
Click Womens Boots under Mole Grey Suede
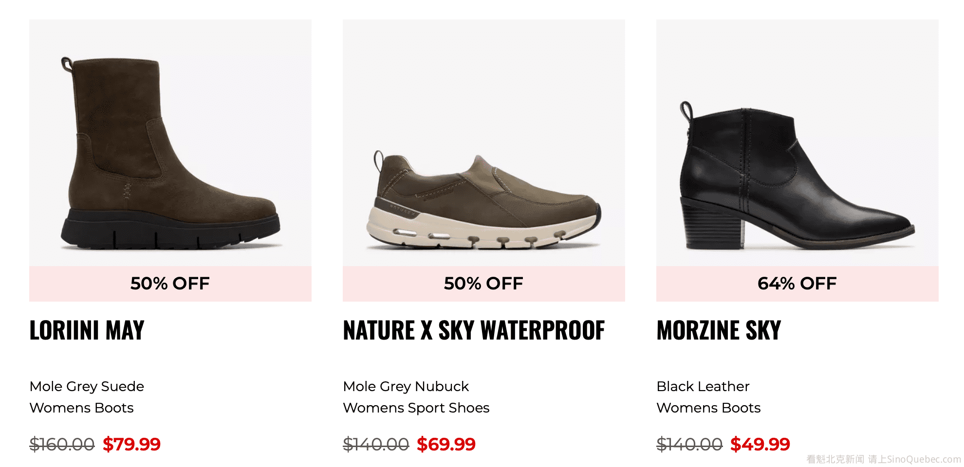tap(81, 408)
